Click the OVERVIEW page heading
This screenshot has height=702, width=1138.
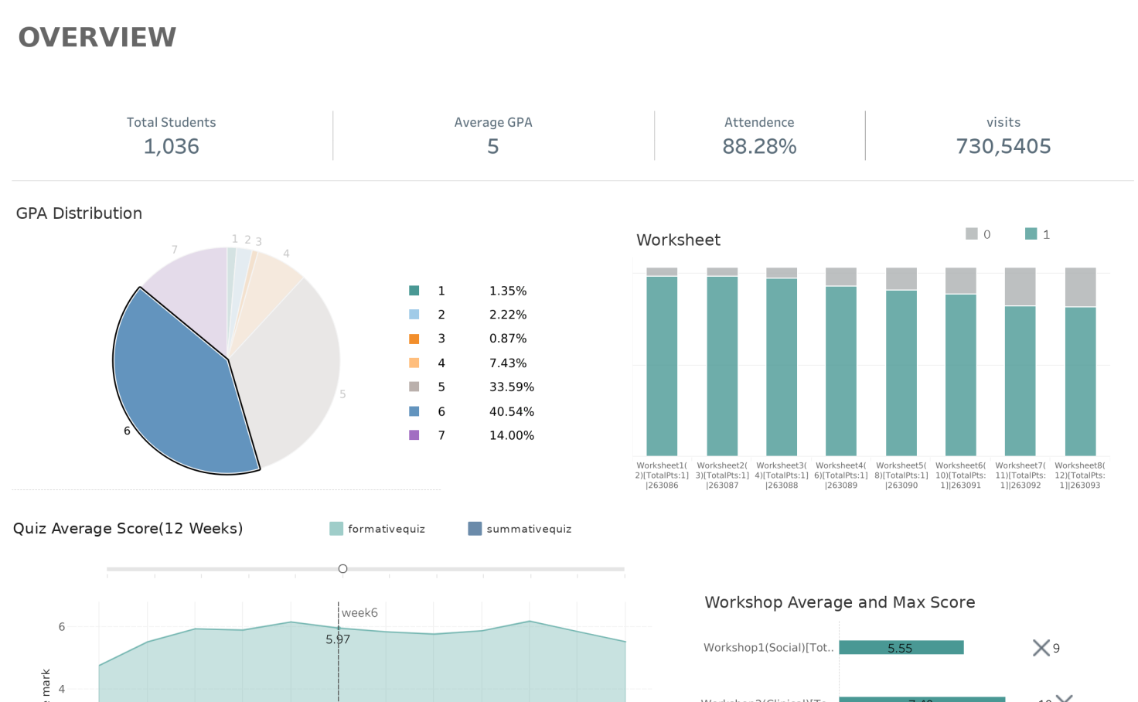pyautogui.click(x=97, y=37)
